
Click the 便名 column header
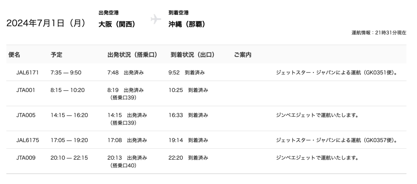14,55
